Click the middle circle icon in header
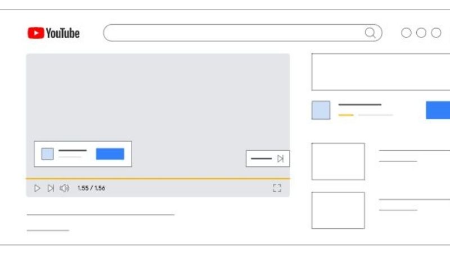Image resolution: width=450 pixels, height=253 pixels. [421, 33]
